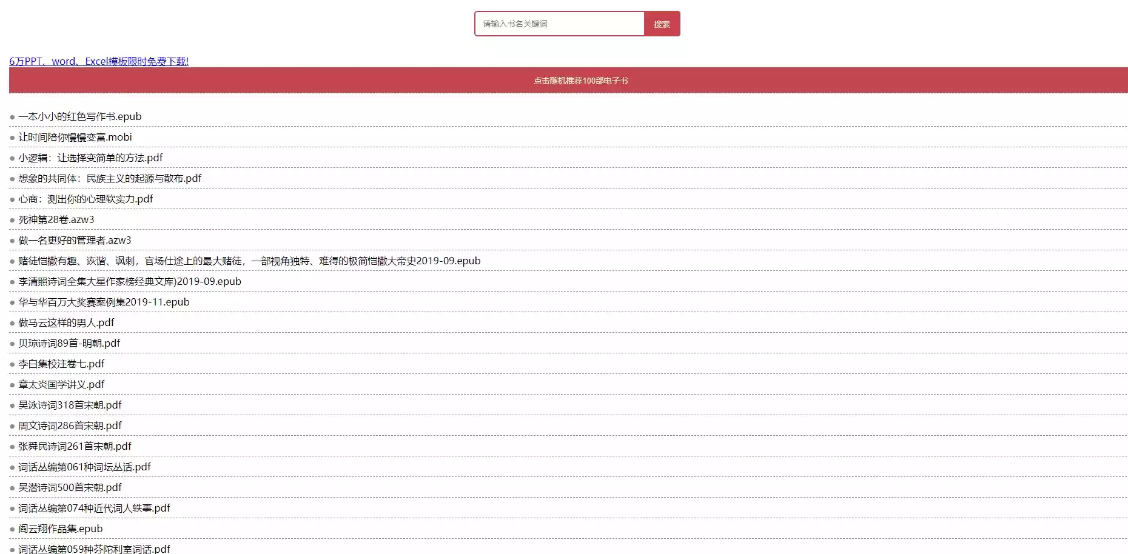Open 张舜民诗词261首宋朝.pdf
This screenshot has width=1128, height=554.
(x=74, y=446)
